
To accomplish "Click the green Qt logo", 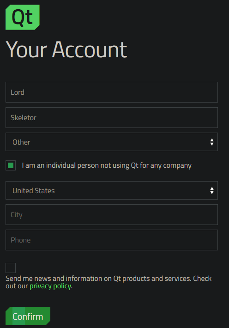I will point(22,17).
